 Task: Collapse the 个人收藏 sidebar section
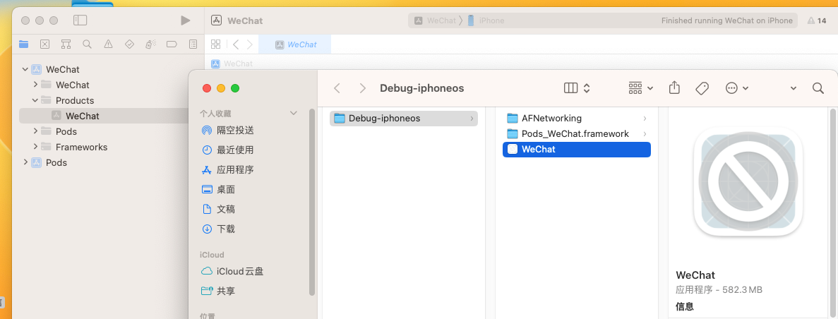[293, 114]
